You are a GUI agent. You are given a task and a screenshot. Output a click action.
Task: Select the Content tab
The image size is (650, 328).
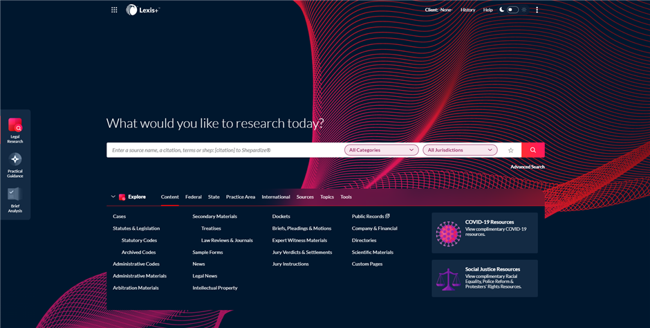(170, 197)
